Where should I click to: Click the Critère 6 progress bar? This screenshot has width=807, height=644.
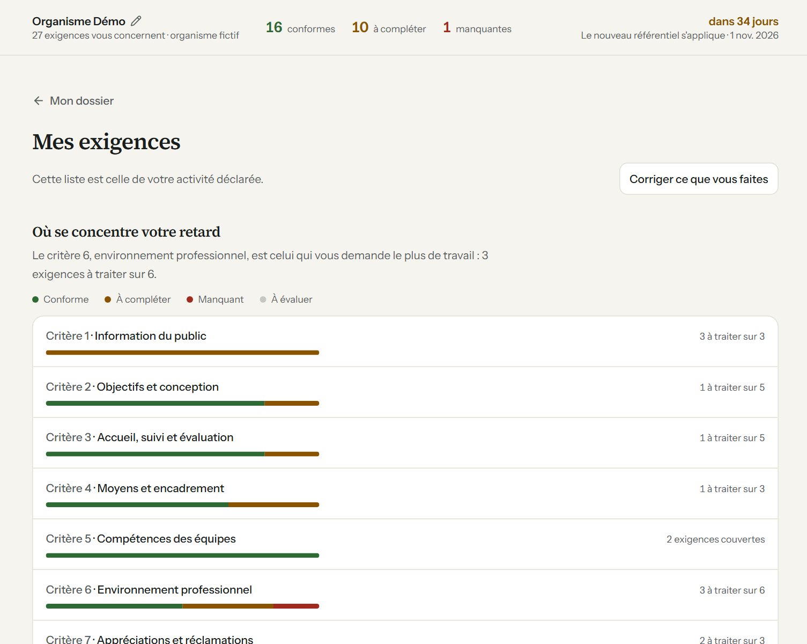182,606
